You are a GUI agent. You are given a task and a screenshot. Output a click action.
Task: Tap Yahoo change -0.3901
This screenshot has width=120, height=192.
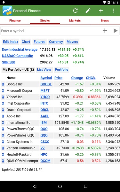pyautogui.click(x=78, y=97)
